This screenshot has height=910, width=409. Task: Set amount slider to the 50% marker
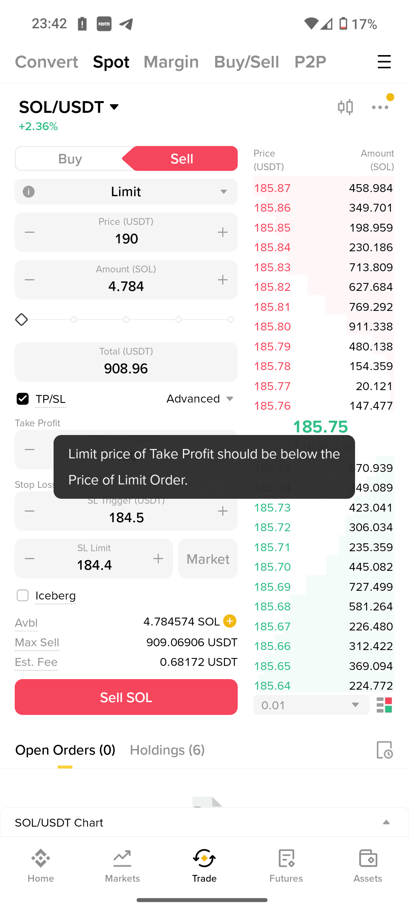pos(126,320)
